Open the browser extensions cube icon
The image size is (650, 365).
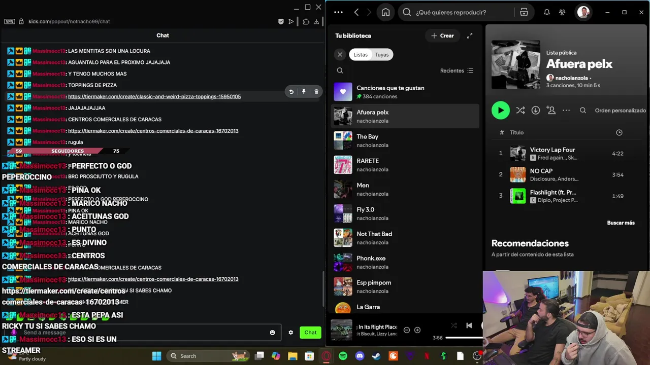[x=306, y=21]
